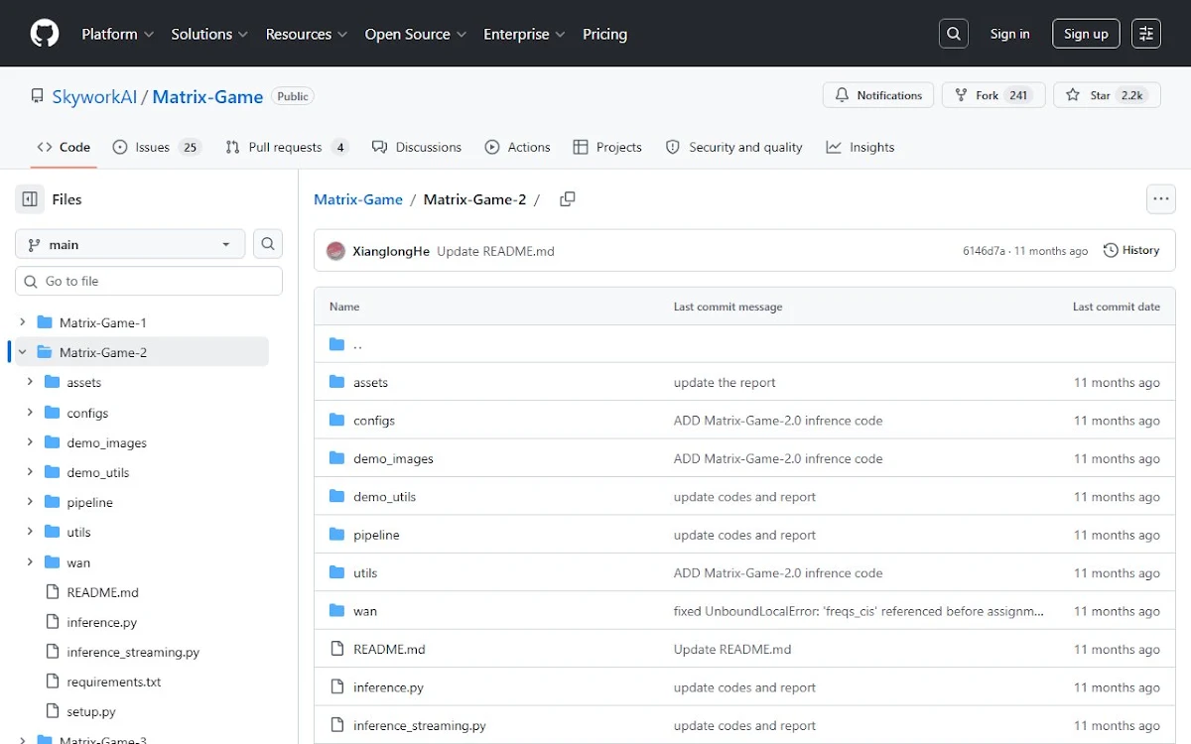Open the Pricing link
Image resolution: width=1191 pixels, height=744 pixels.
pos(604,34)
